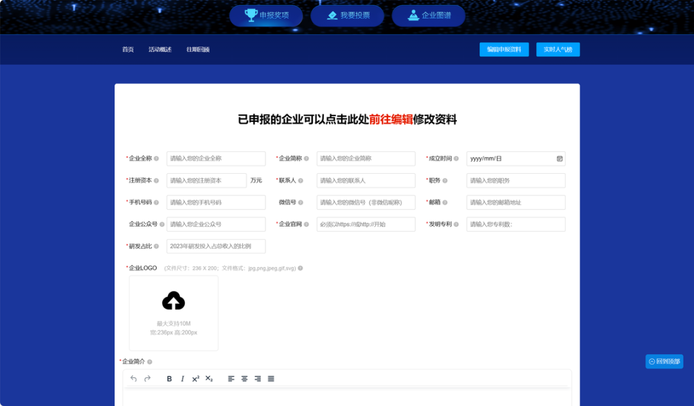Justify text in the intro editor
Viewport: 694px width, 406px height.
coord(271,378)
